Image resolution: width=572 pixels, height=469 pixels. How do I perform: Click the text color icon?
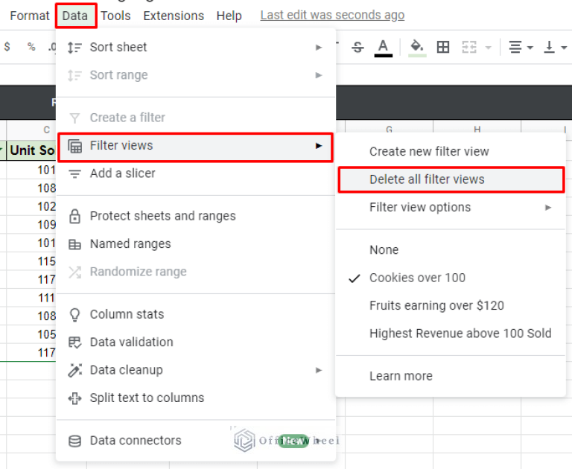pos(384,47)
